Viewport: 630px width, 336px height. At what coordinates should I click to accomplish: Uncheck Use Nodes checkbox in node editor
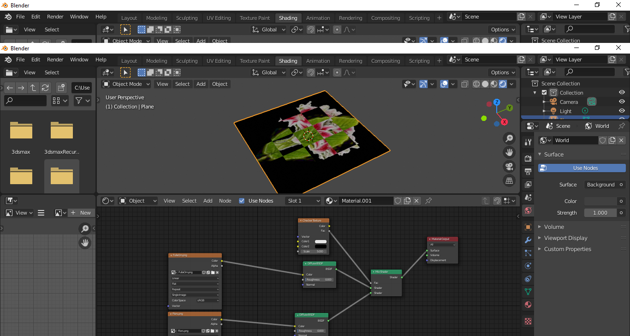pos(242,201)
